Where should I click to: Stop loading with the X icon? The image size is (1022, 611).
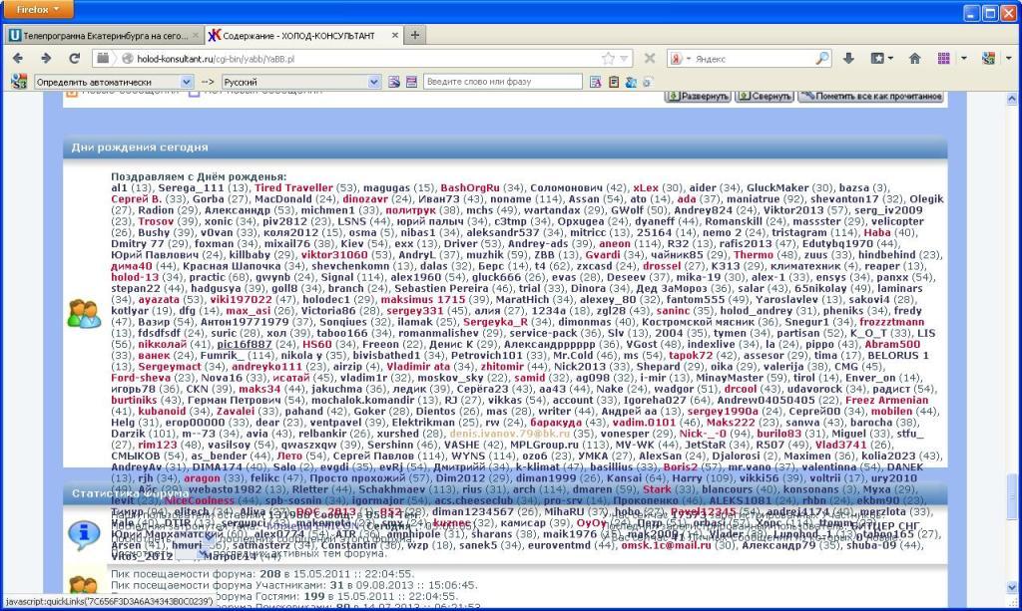click(650, 59)
